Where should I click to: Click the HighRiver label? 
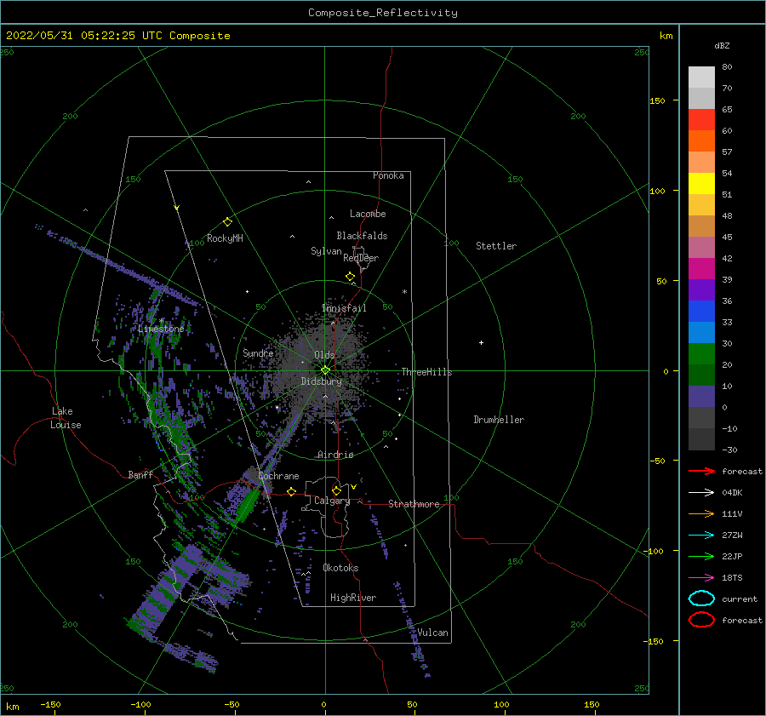click(353, 598)
